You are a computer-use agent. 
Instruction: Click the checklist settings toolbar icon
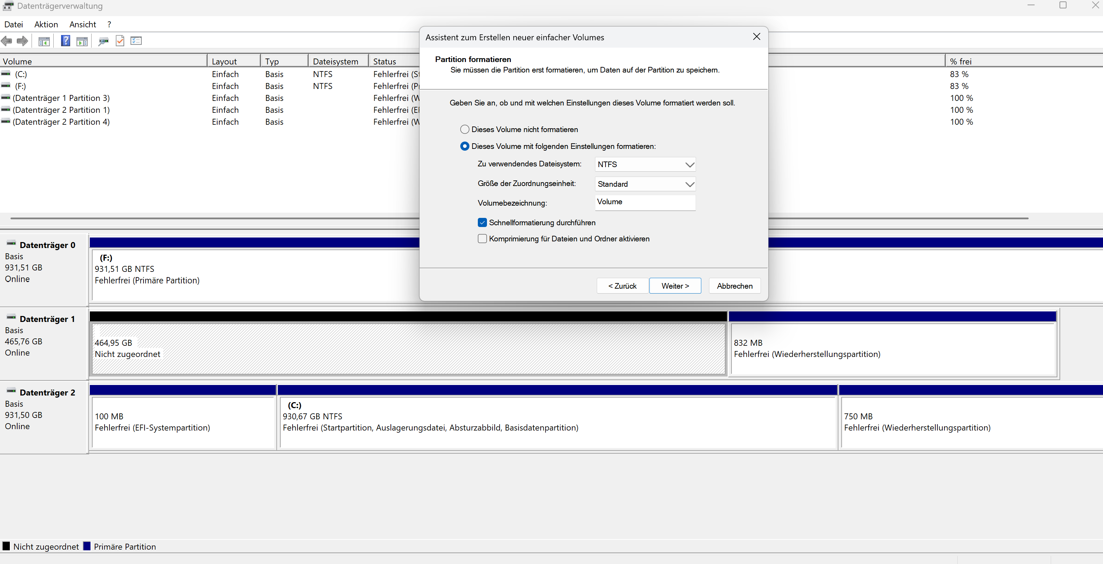pos(136,41)
